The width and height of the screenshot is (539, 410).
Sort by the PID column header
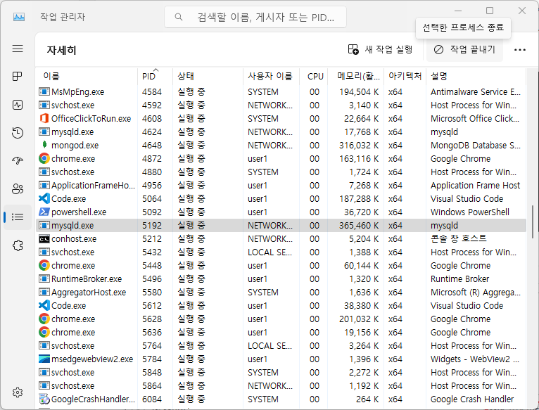pos(155,76)
